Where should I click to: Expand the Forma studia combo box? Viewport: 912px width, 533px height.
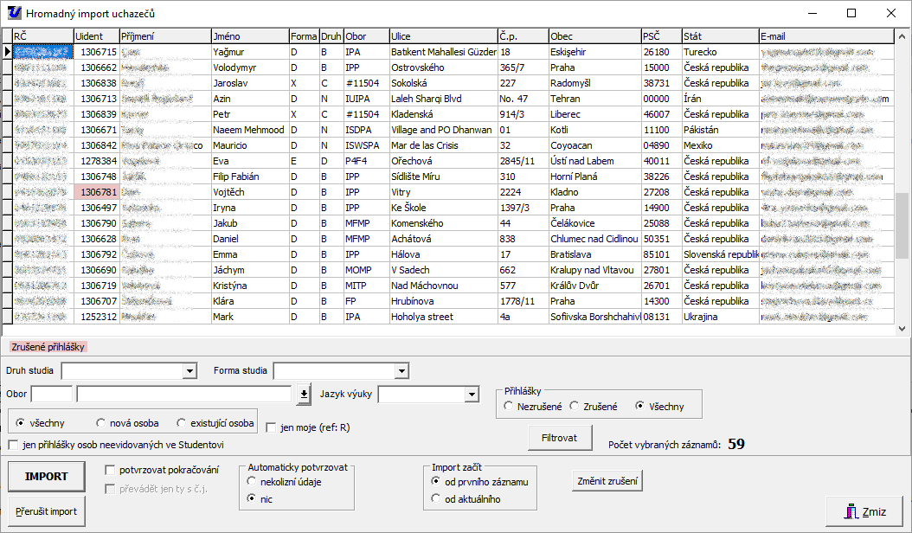point(401,371)
